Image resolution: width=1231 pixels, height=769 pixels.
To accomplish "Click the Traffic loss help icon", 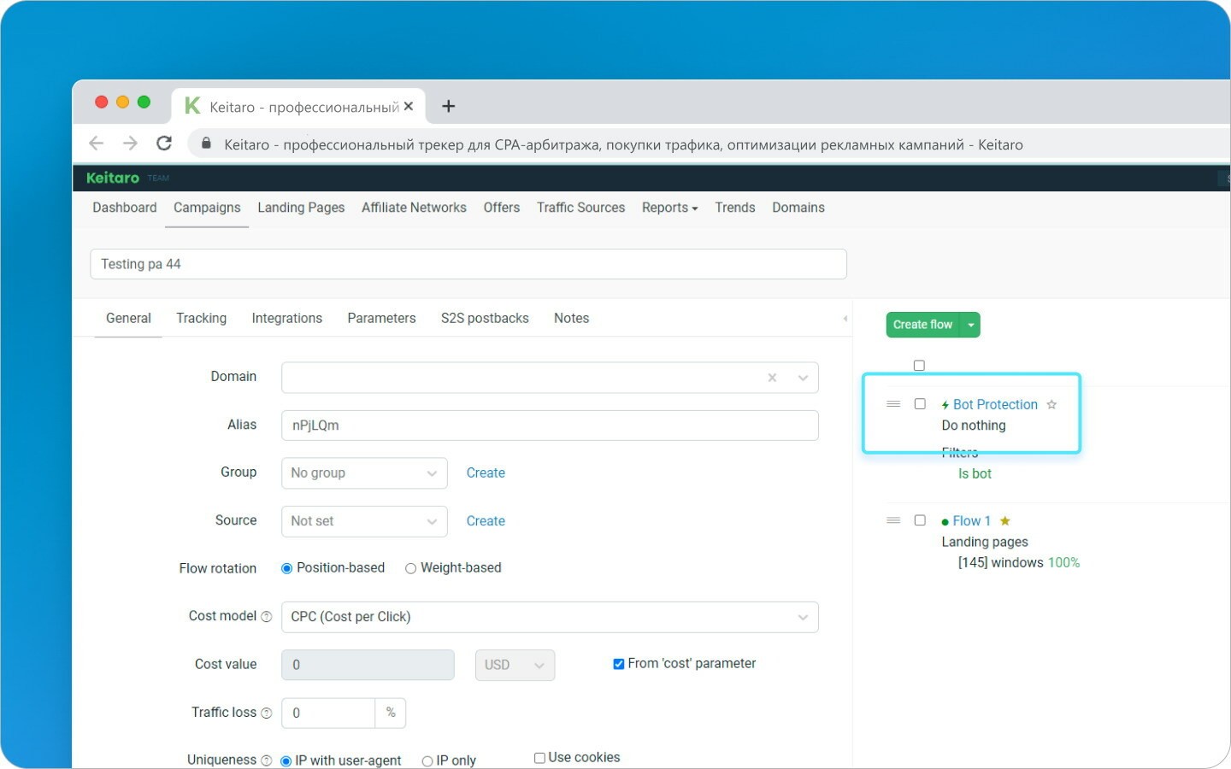I will 266,713.
